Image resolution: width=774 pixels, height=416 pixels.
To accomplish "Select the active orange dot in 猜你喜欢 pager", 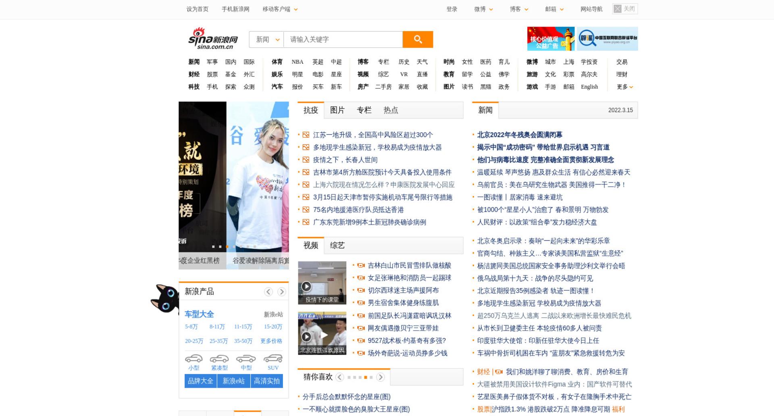I will click(366, 377).
